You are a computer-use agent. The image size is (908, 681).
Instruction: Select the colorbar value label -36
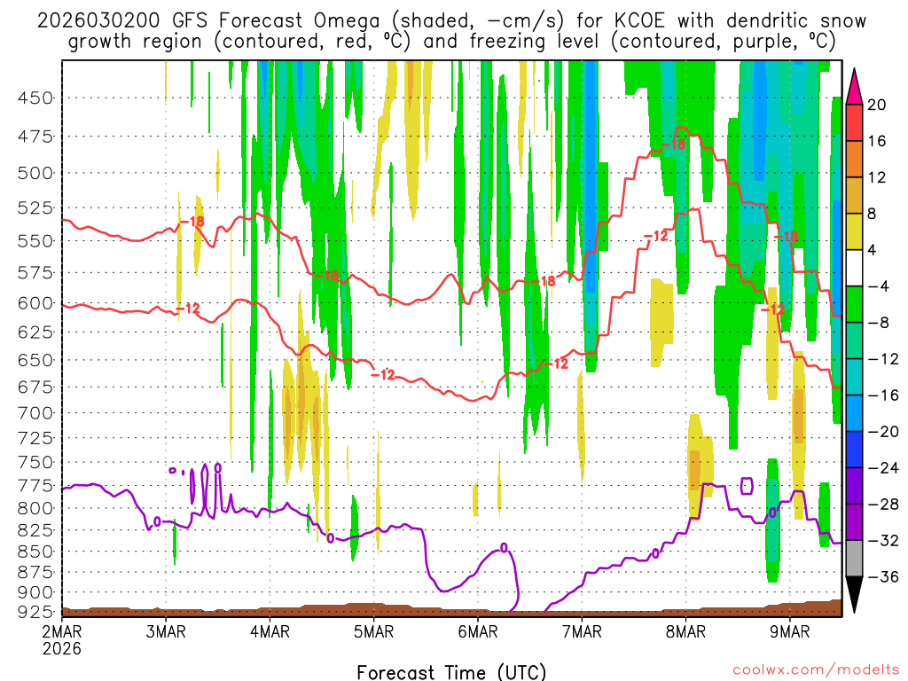click(883, 576)
